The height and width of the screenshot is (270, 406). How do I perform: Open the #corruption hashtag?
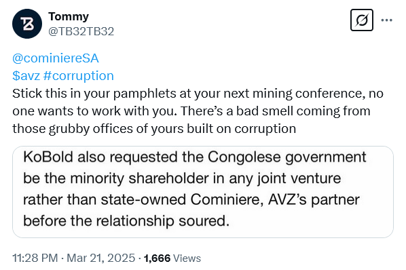pyautogui.click(x=79, y=76)
